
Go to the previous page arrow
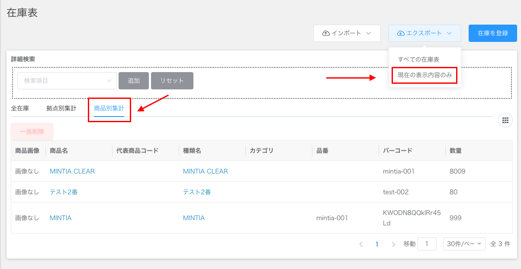click(x=361, y=244)
